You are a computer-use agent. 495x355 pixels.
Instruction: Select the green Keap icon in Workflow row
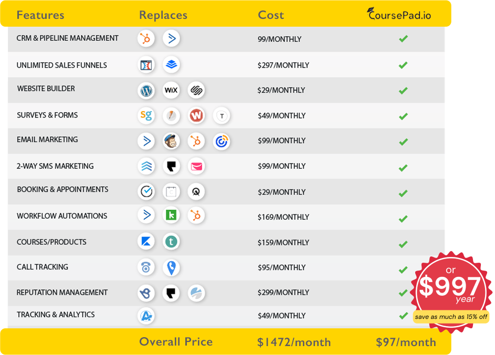[x=171, y=216]
